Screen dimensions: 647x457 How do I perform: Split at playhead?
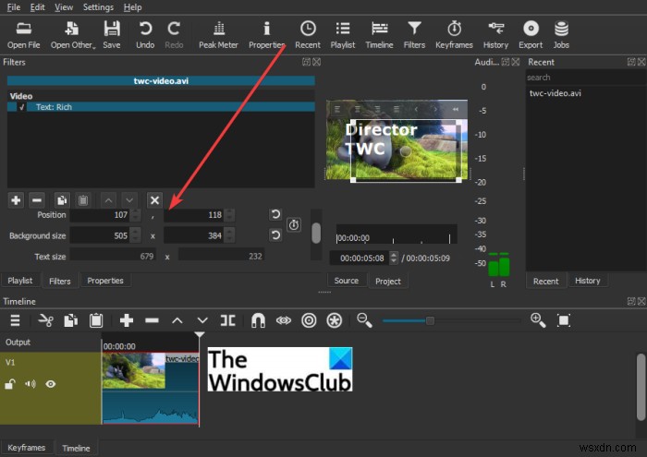pos(227,320)
